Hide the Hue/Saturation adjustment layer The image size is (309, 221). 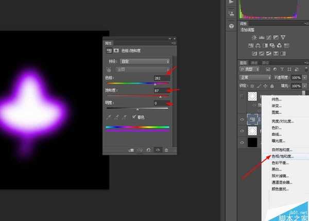tap(243, 118)
